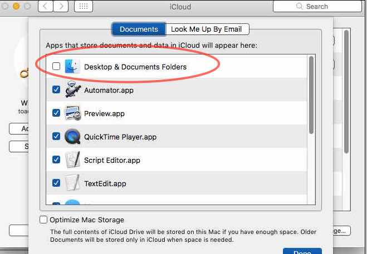Image resolution: width=367 pixels, height=254 pixels.
Task: Enable Desktop & Documents Folders checkbox
Action: 56,66
